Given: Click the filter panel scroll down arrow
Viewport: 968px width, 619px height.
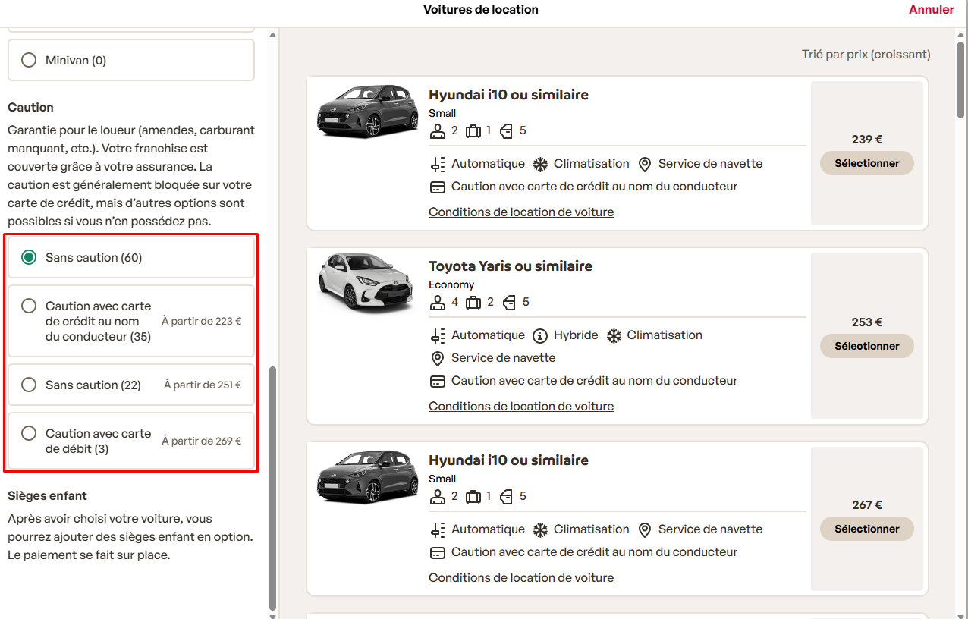Looking at the screenshot, I should 273,615.
